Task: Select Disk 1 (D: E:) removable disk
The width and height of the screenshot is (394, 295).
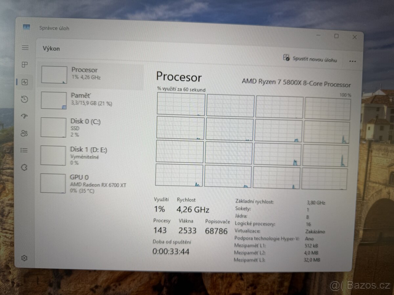Action: tap(90, 155)
